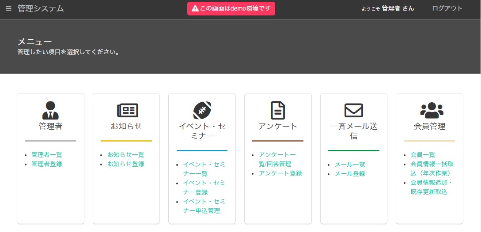
Task: Click the イベント・セミナー card heading
Action: click(202, 131)
